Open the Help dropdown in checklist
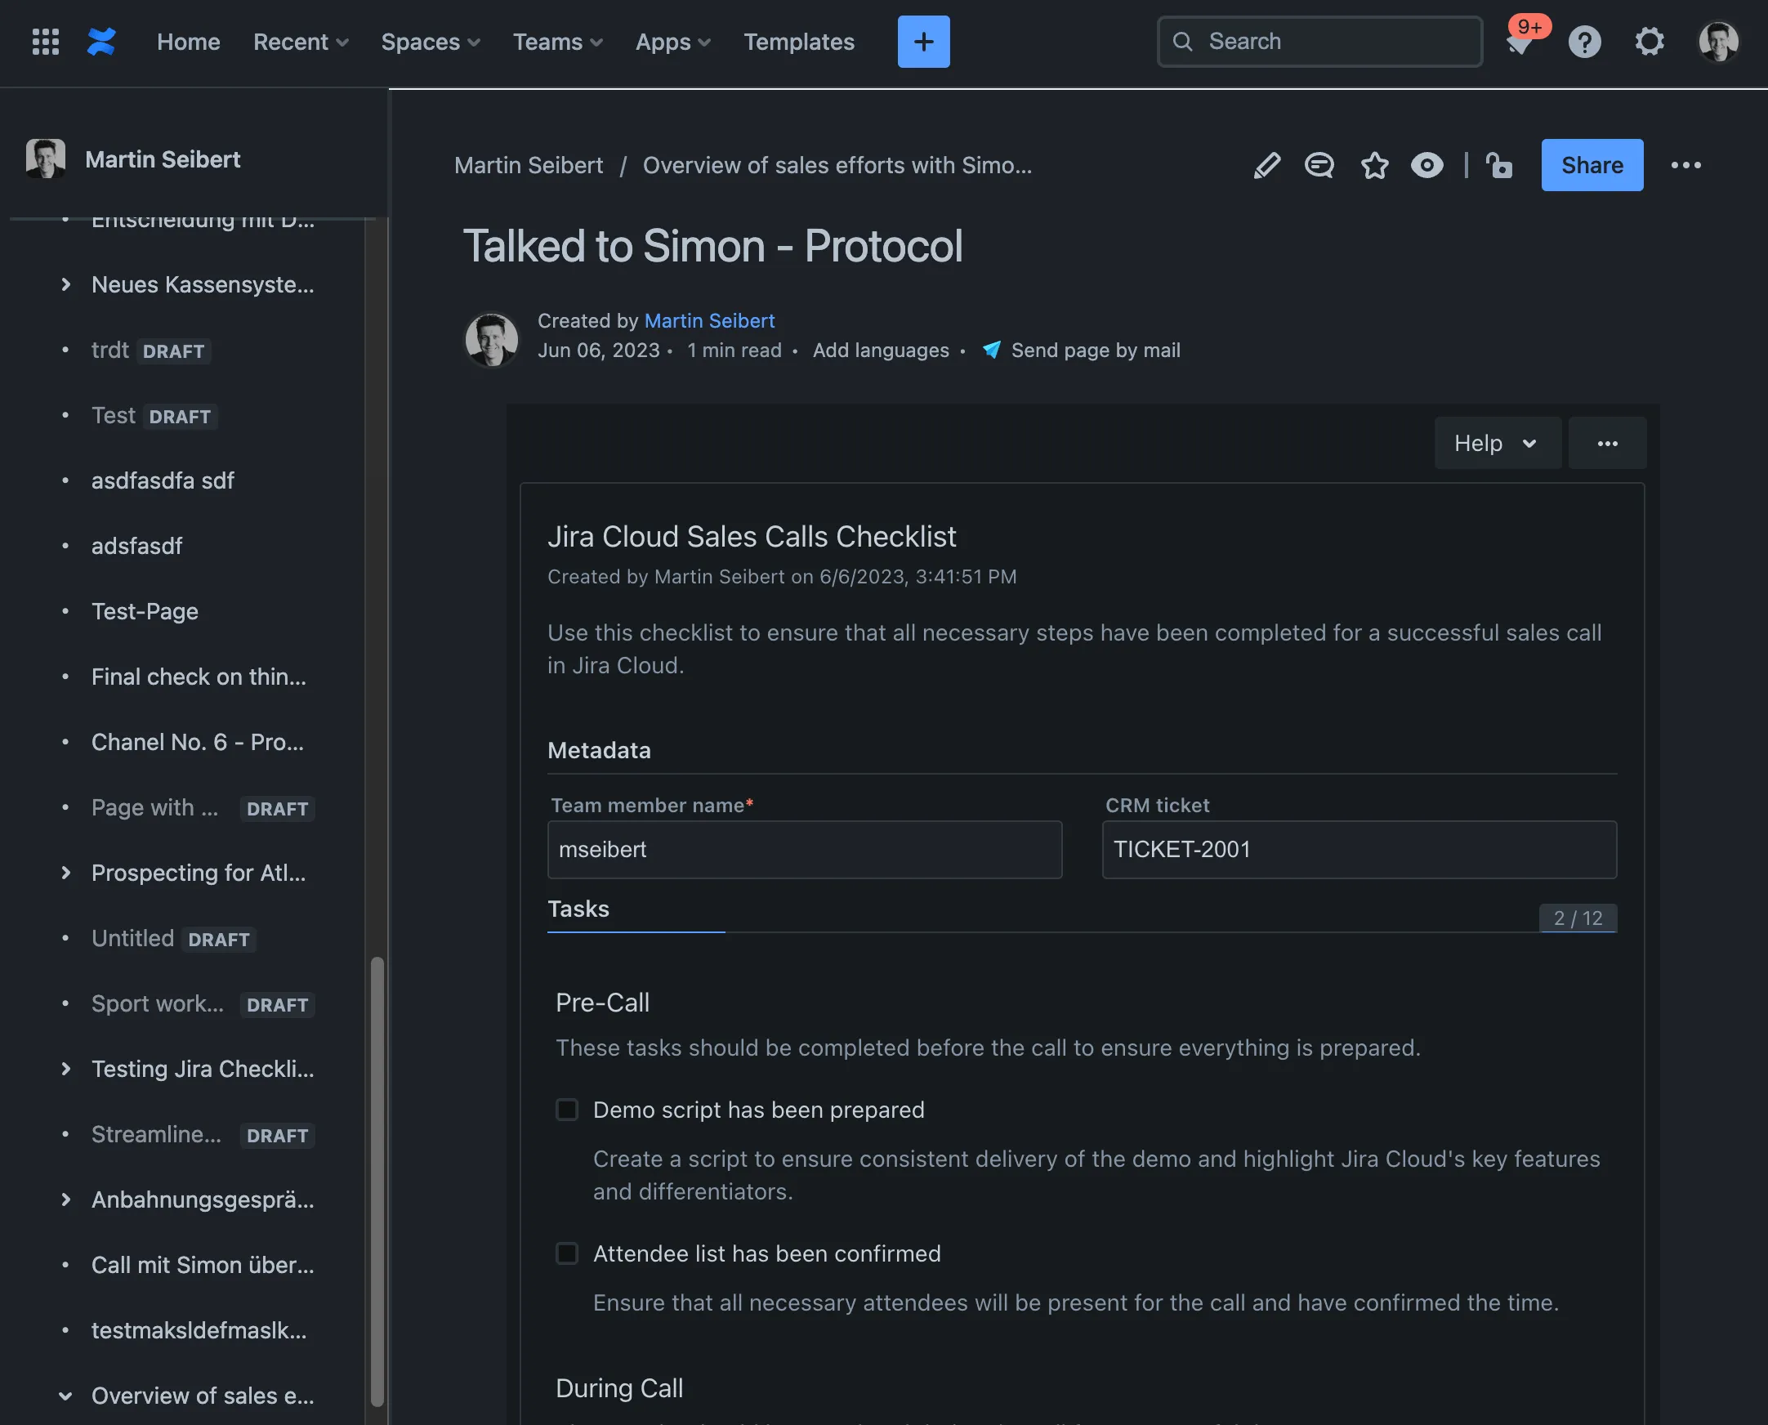This screenshot has width=1768, height=1425. [x=1497, y=443]
